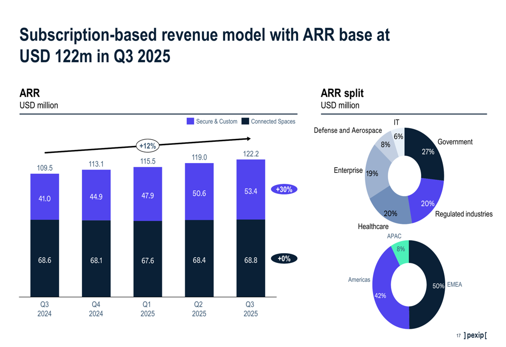
Task: Click the 68.8 dark bar segment
Action: coord(251,258)
